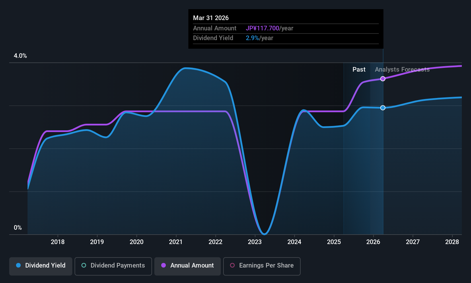Viewport: 471px width, 283px height.
Task: Click the Past region label
Action: pos(359,70)
